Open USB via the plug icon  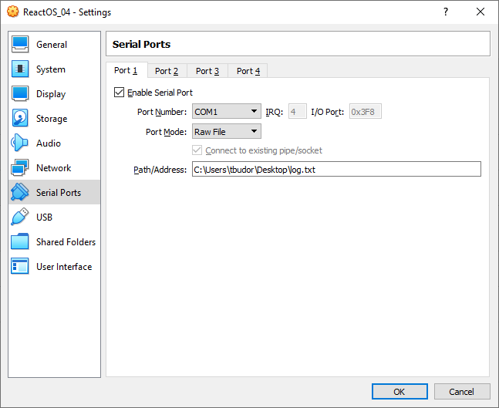point(20,217)
